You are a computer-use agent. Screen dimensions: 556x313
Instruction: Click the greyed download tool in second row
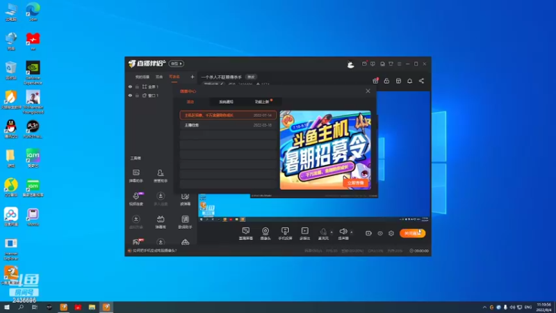pyautogui.click(x=161, y=199)
